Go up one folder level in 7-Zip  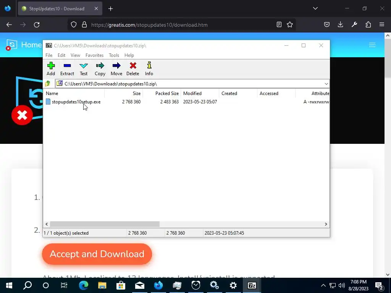coord(48,84)
